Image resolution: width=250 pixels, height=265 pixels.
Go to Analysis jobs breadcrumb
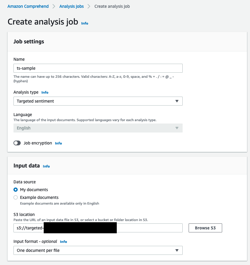pos(72,6)
